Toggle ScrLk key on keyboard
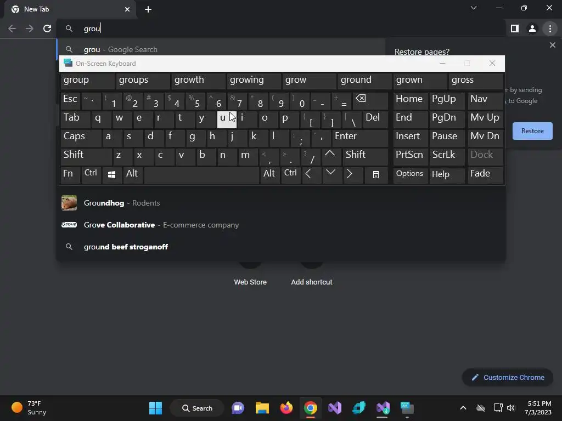562x421 pixels. tap(447, 156)
